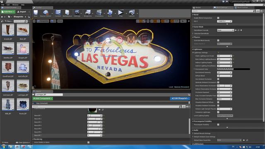
Task: Open the Content browser toolbar icon
Action: pos(58,13)
